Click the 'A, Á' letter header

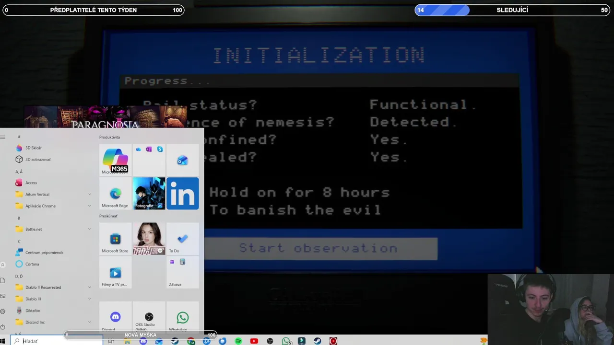(x=19, y=172)
